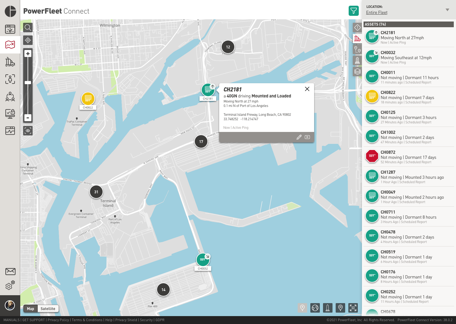
Task: Zoom in with the plus button
Action: [x=28, y=53]
